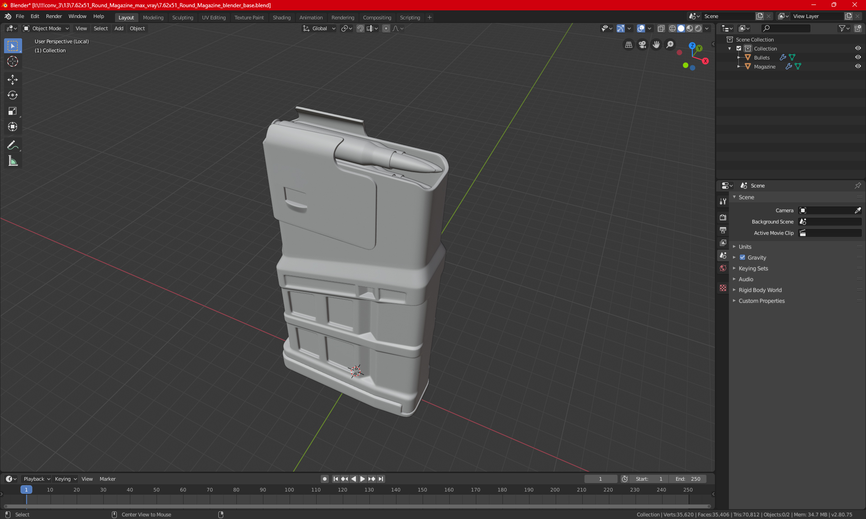Open Active Tool and Workspace settings tab

click(x=723, y=201)
